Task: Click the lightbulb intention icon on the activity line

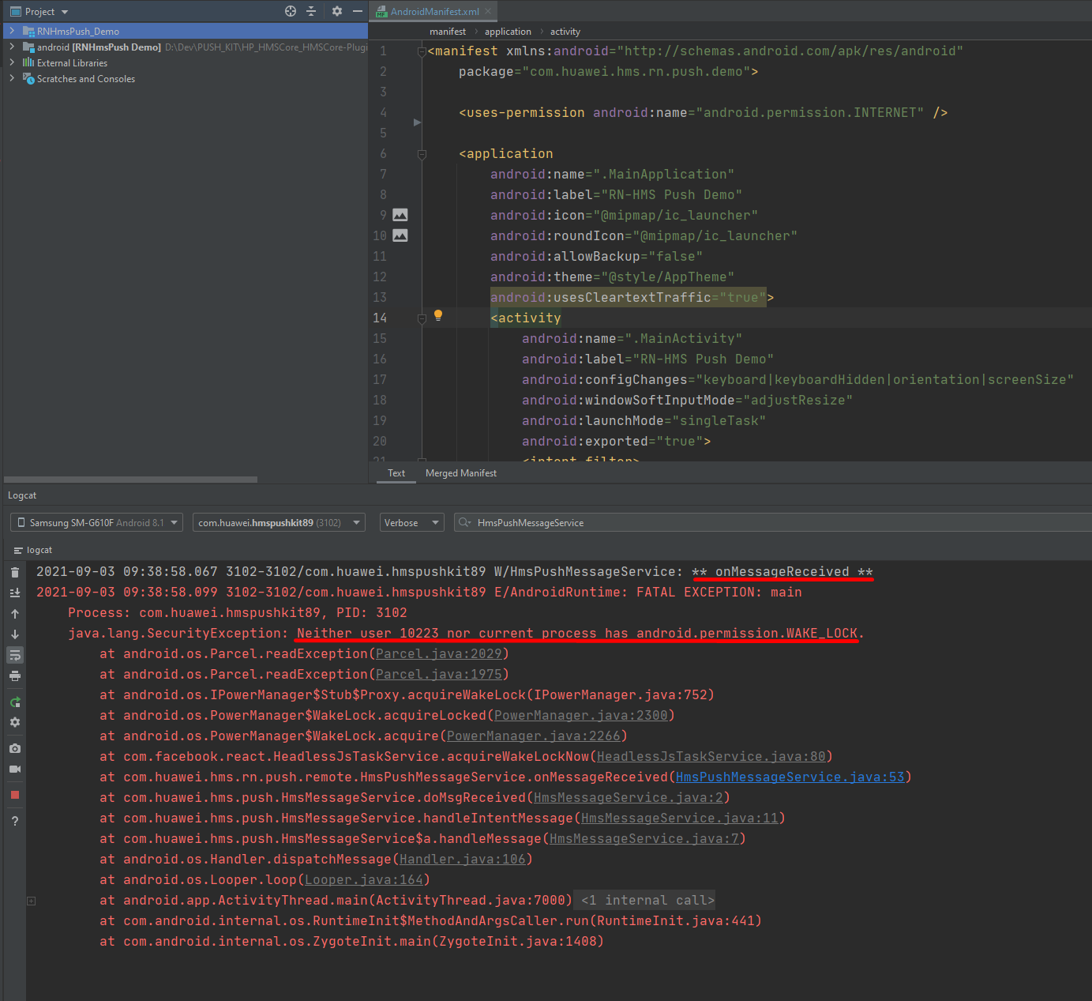Action: [438, 314]
